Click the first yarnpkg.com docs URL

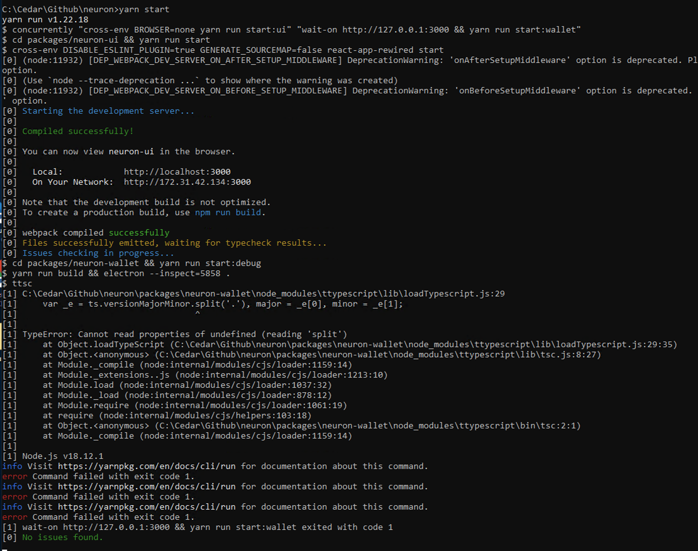click(x=146, y=466)
